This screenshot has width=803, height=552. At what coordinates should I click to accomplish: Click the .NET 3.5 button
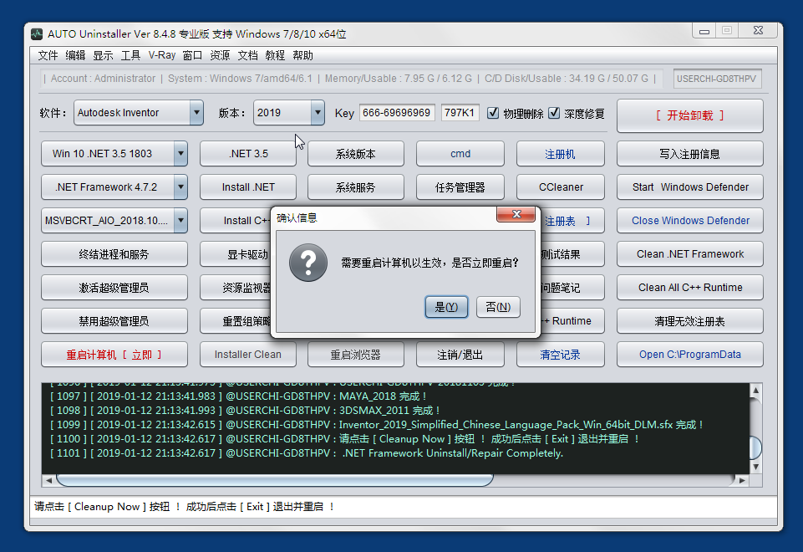248,154
